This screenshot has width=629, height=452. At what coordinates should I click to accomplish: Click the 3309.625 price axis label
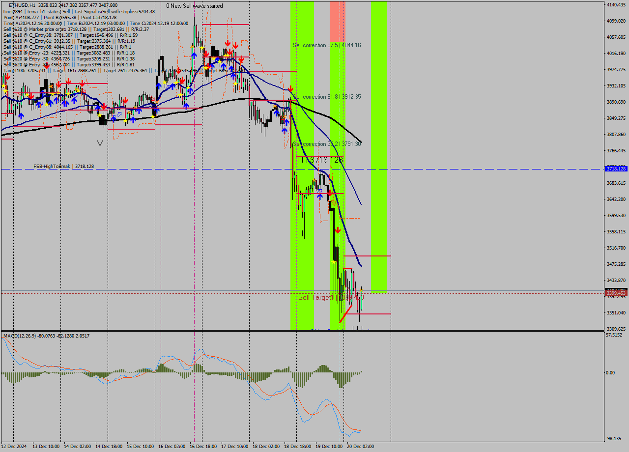(616, 329)
